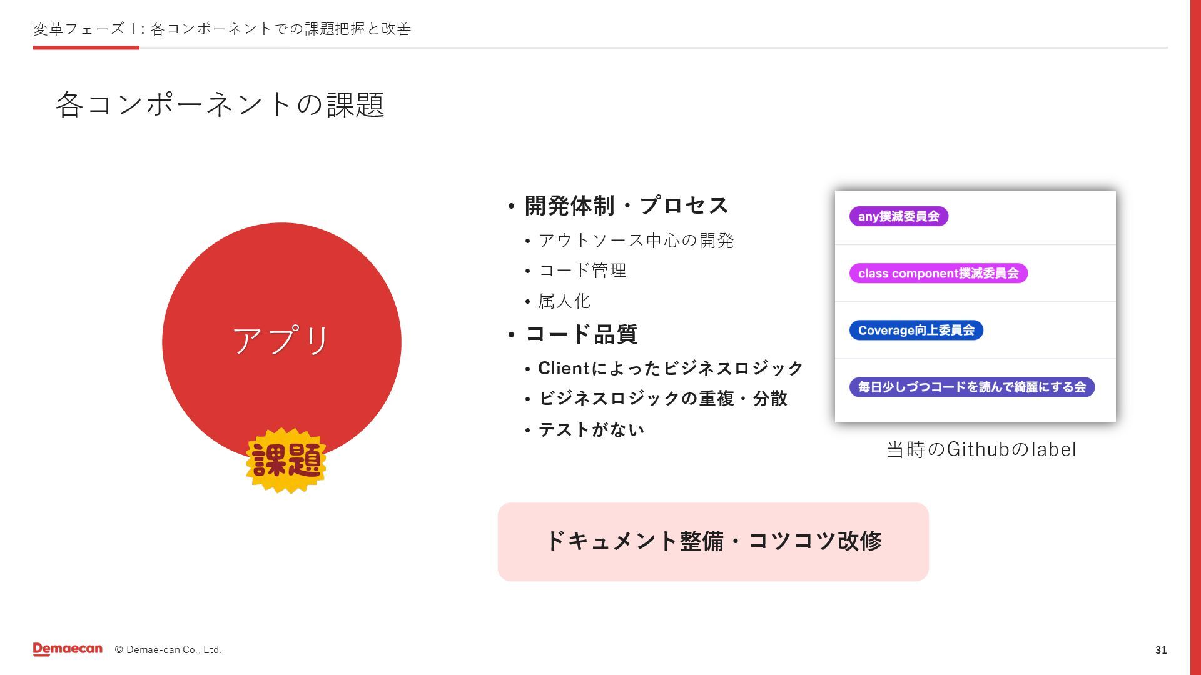Select the any撲滅委員会 label
The image size is (1201, 675).
[x=898, y=216]
